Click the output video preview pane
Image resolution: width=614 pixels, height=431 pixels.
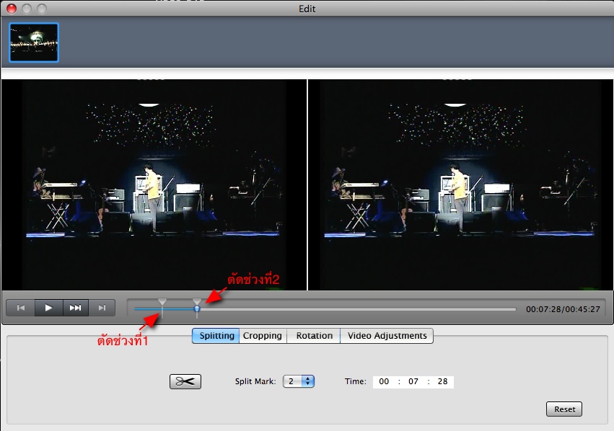click(x=460, y=185)
